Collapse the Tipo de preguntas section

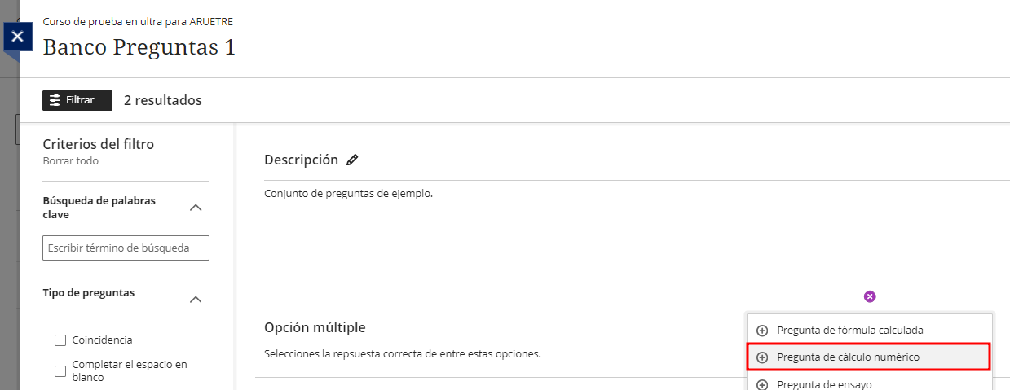pos(196,299)
